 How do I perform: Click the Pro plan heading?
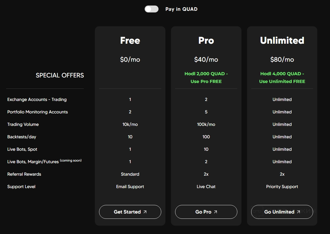tap(206, 41)
